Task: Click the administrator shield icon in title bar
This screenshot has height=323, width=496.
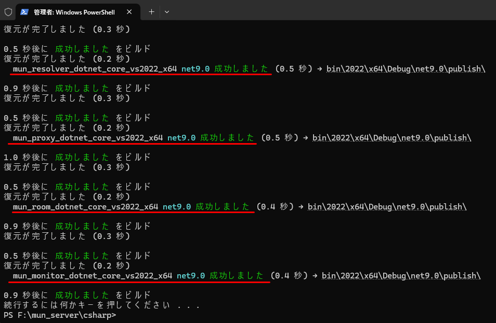Action: (8, 11)
